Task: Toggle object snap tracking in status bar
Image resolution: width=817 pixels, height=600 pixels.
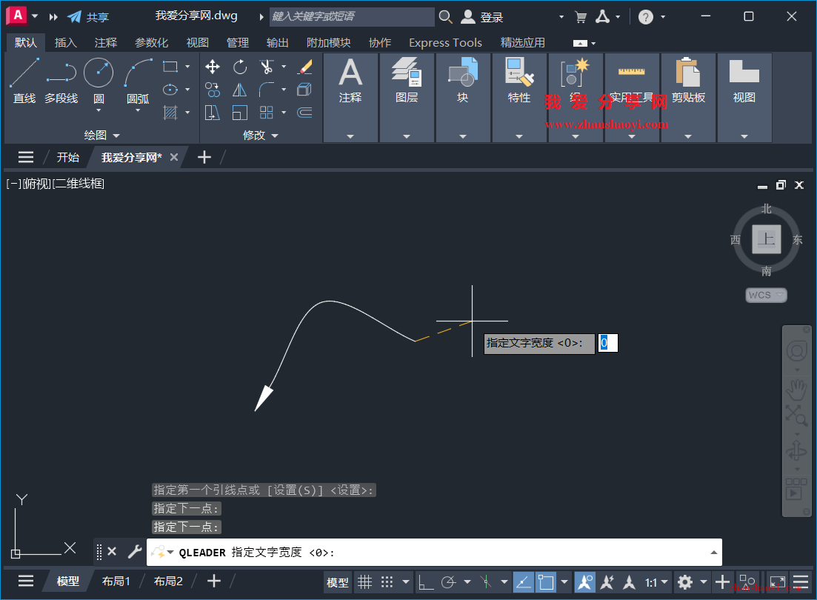Action: 523,581
